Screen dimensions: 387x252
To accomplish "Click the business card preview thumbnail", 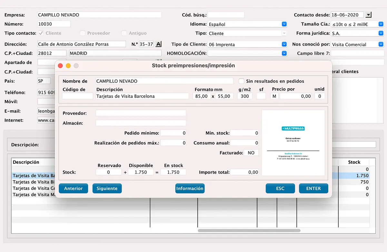I will click(293, 143).
